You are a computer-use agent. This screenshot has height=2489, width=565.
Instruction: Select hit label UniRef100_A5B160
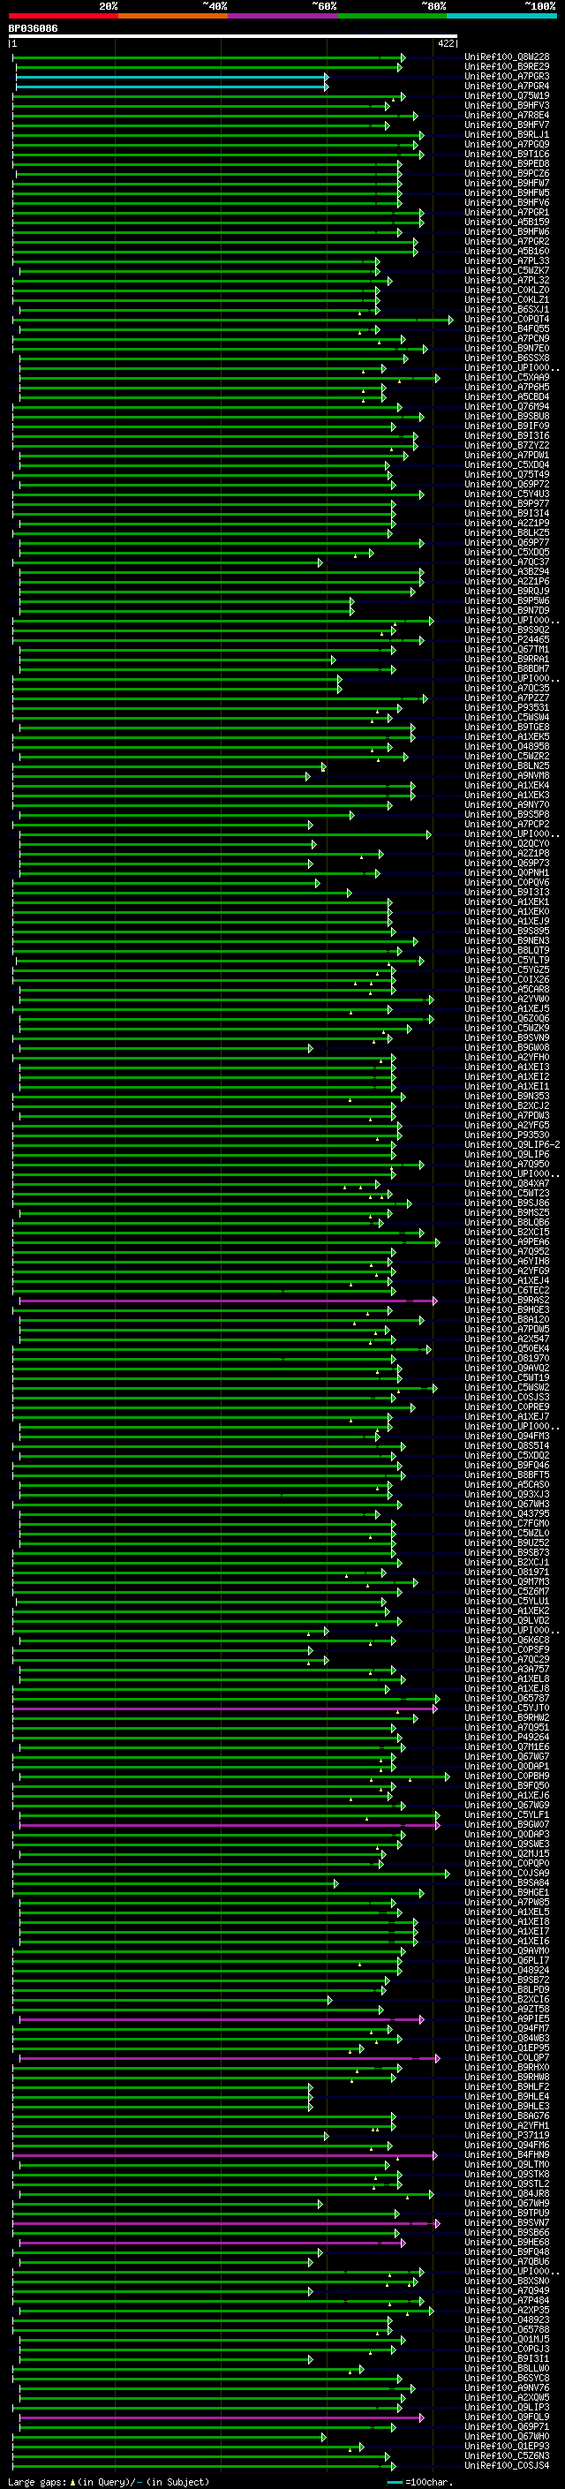click(x=507, y=252)
